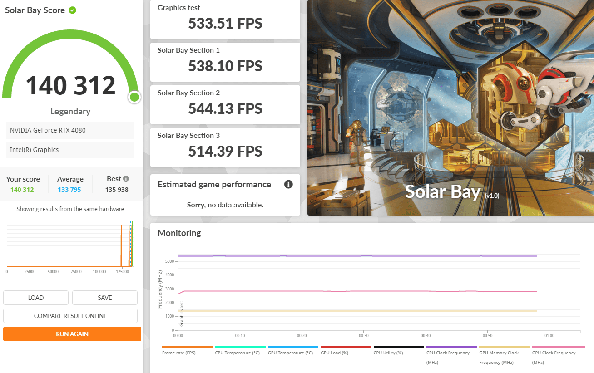Screen dimensions: 594x373
Task: Click the 'Sorry, no data available.' message
Action: 225,205
